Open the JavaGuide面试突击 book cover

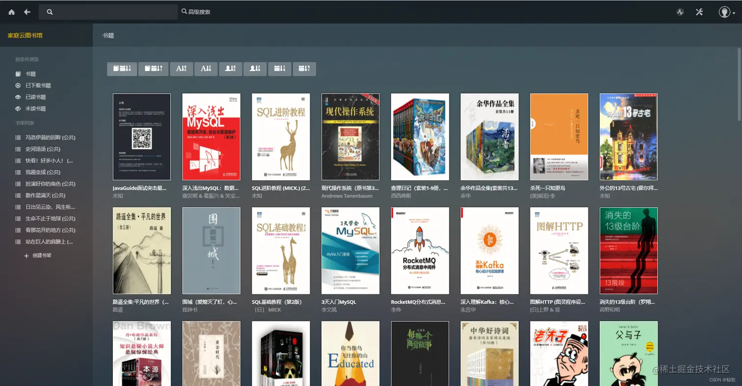142,137
